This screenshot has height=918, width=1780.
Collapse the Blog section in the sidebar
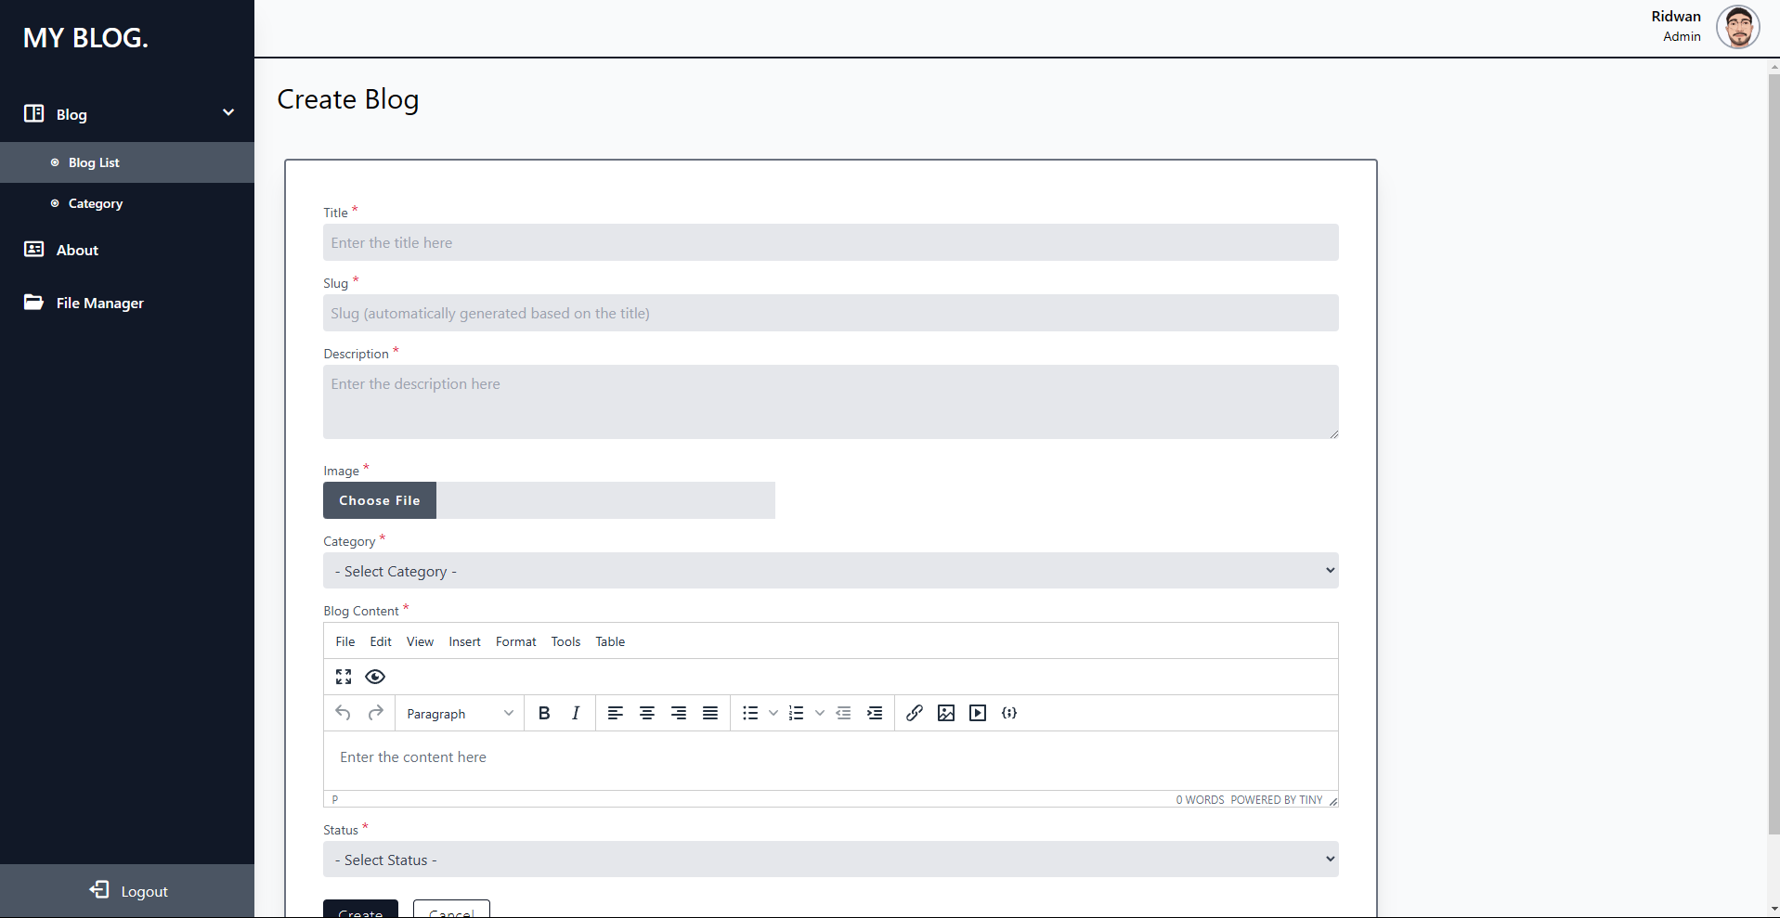[227, 112]
